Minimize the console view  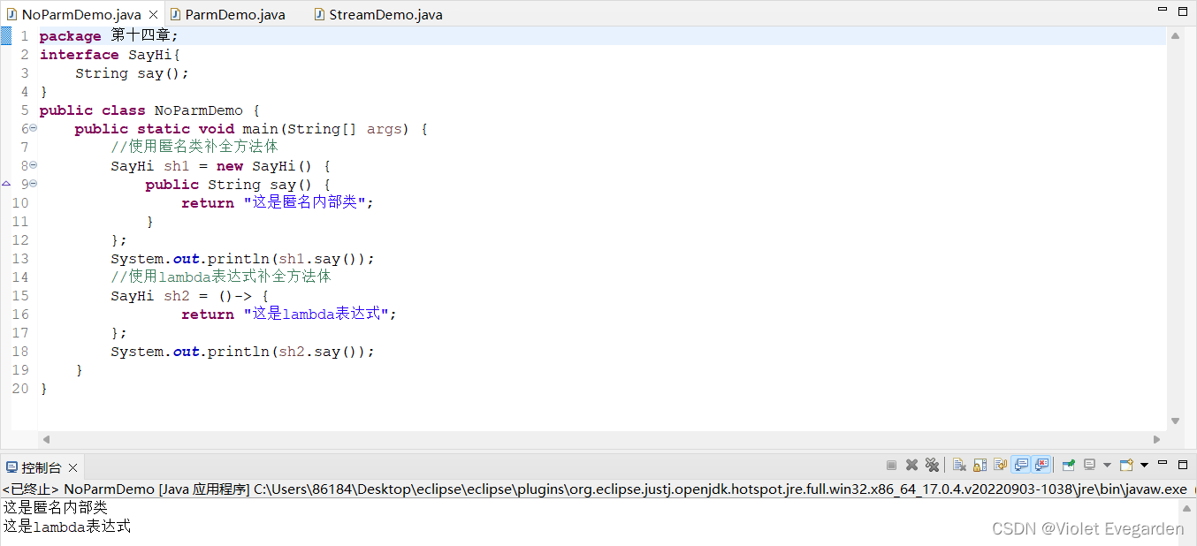coord(1163,462)
